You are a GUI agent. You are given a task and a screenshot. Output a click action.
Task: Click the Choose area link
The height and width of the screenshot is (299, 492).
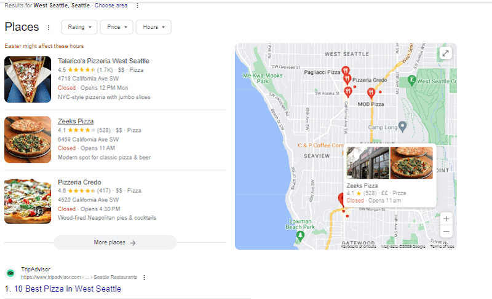111,6
